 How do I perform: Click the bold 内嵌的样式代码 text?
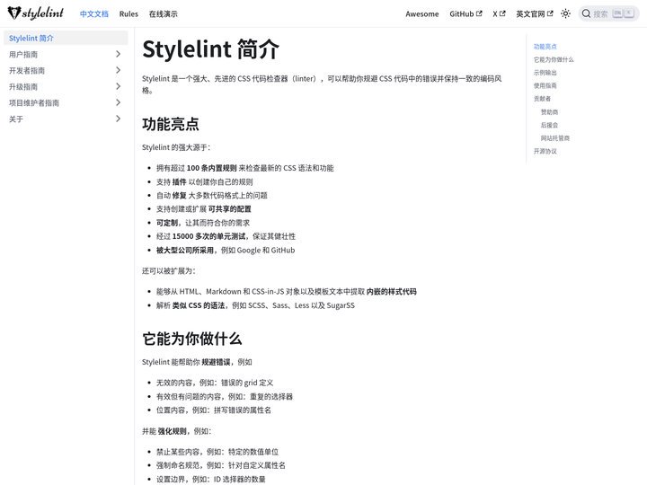point(392,291)
